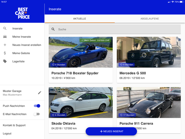Click the '04.2018 / 12'000 km' details text
Screen dimensions: 185x139
(64, 128)
